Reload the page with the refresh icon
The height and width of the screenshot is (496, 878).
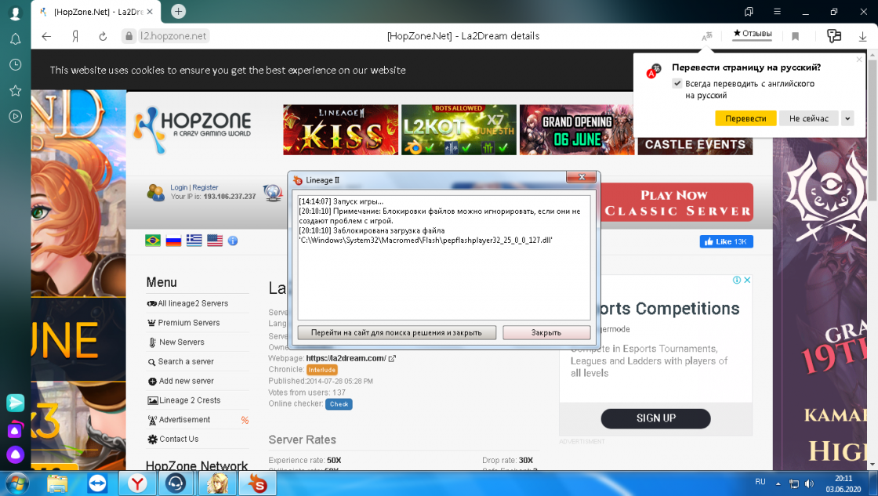tap(103, 36)
